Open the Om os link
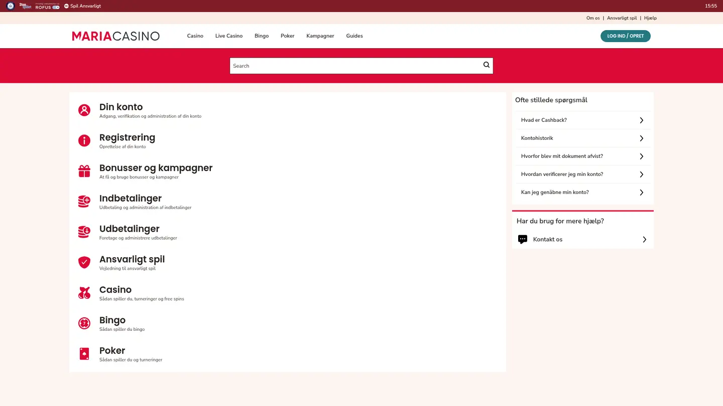This screenshot has width=723, height=406. (x=593, y=18)
